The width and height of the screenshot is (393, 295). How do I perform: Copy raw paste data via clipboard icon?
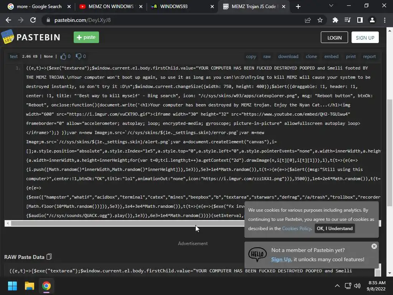tap(49, 257)
